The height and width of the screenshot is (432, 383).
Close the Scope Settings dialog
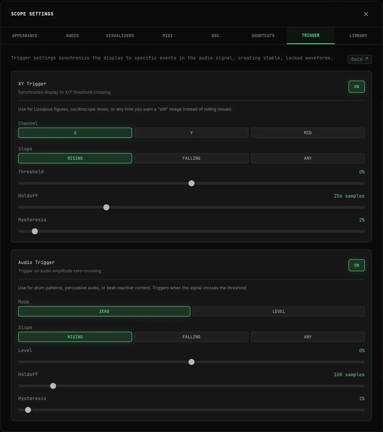pos(366,14)
